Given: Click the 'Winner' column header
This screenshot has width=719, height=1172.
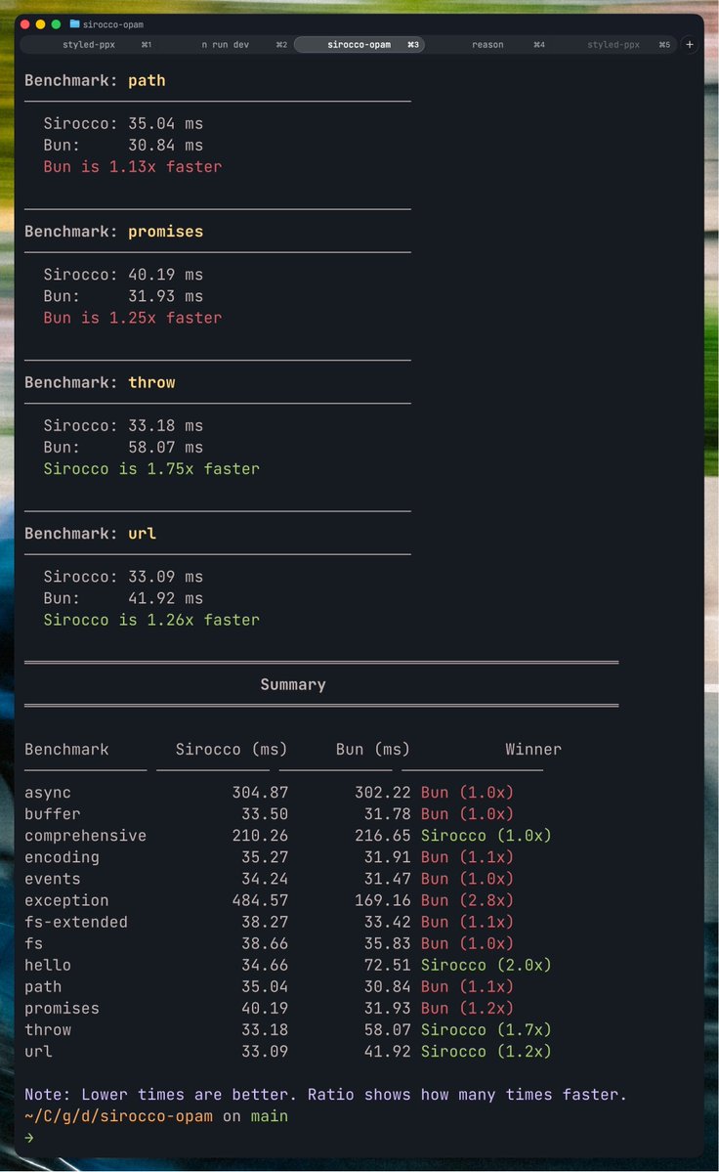Looking at the screenshot, I should pos(533,750).
